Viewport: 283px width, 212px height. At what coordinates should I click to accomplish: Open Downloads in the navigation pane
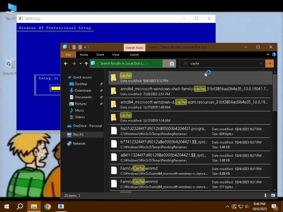tap(83, 91)
